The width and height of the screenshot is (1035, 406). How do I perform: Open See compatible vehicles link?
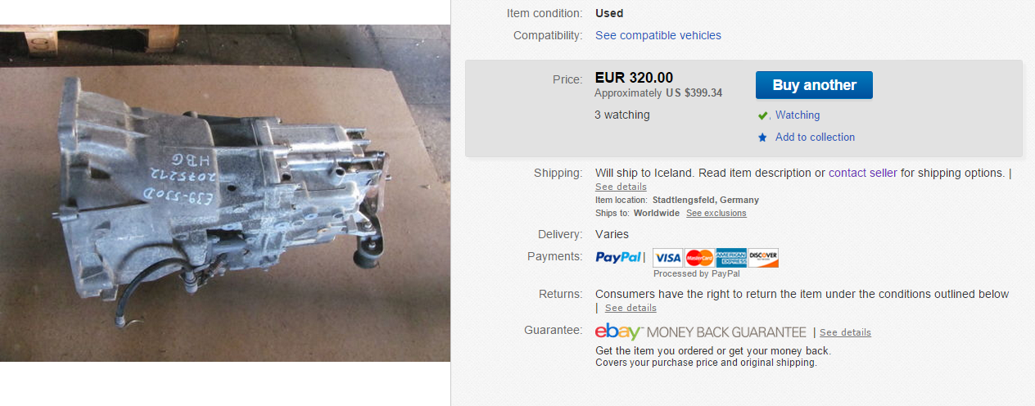(x=658, y=35)
